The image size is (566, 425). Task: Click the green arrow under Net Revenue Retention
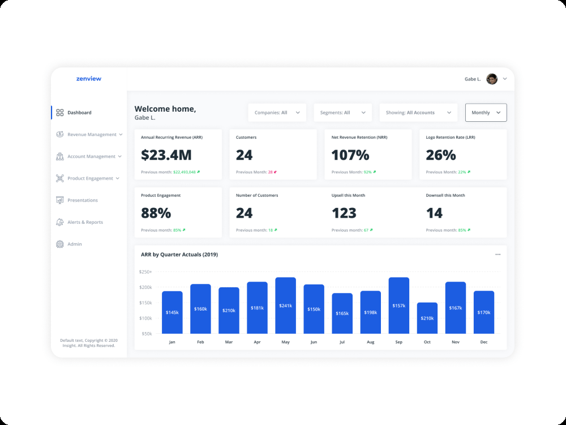tap(374, 172)
